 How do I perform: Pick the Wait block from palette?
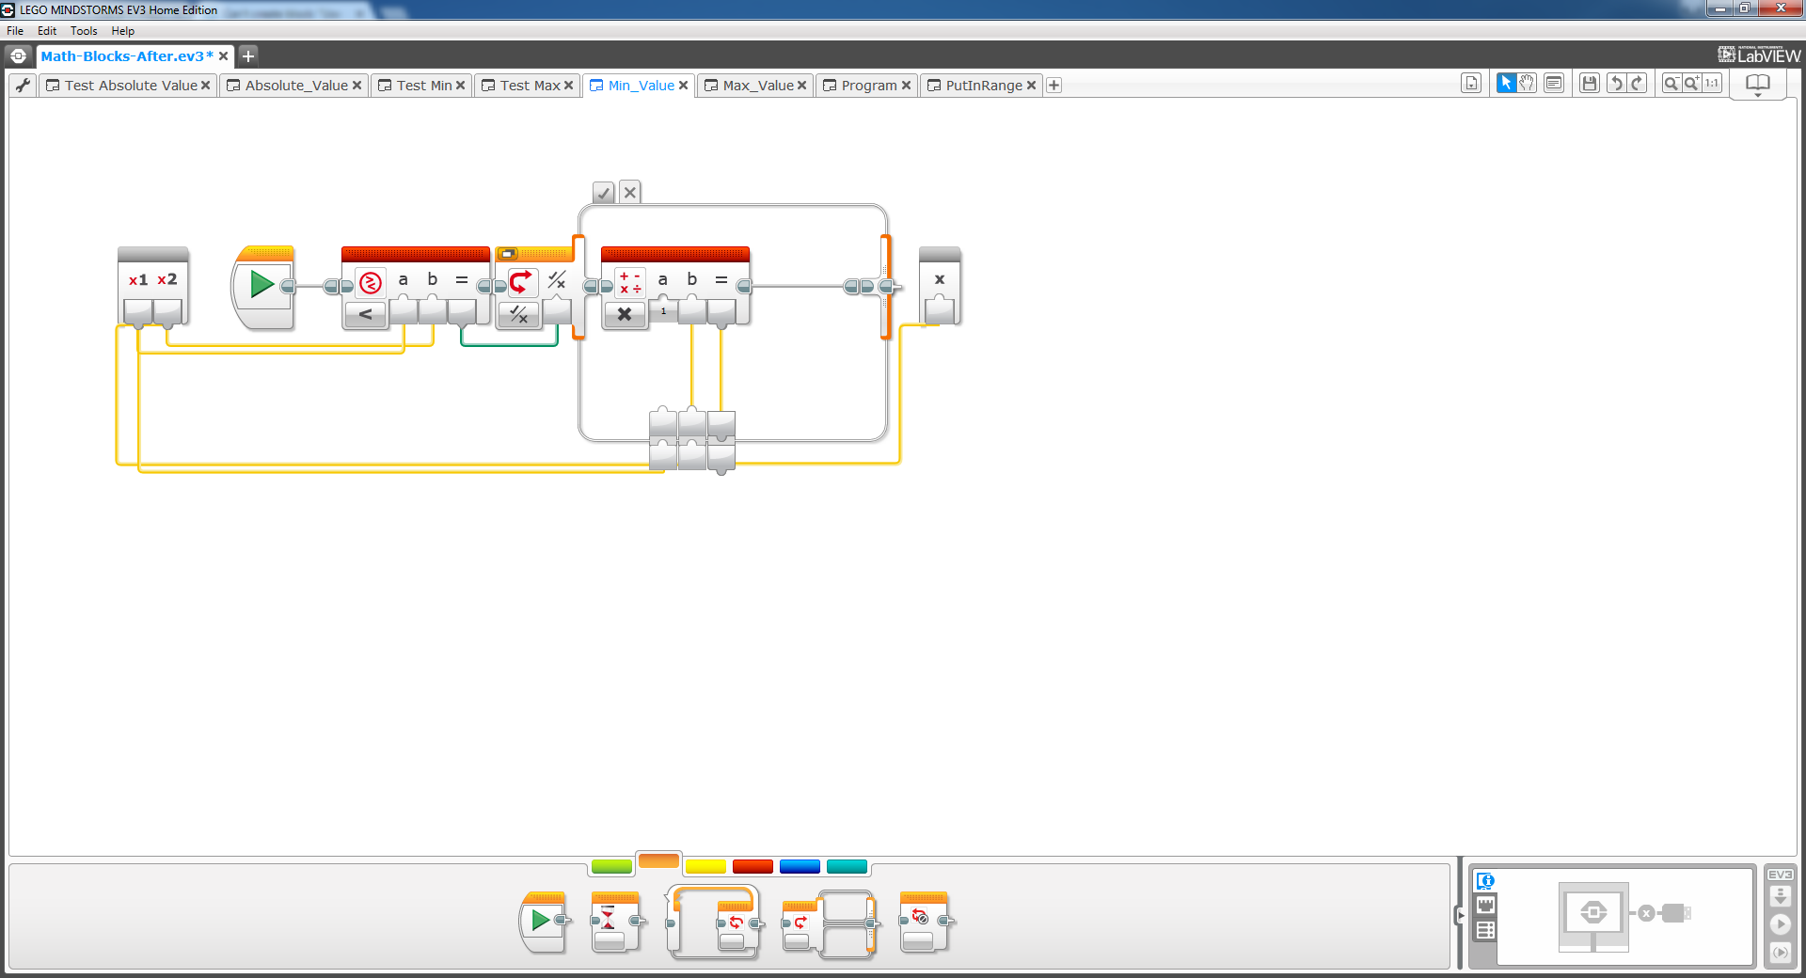tap(617, 922)
